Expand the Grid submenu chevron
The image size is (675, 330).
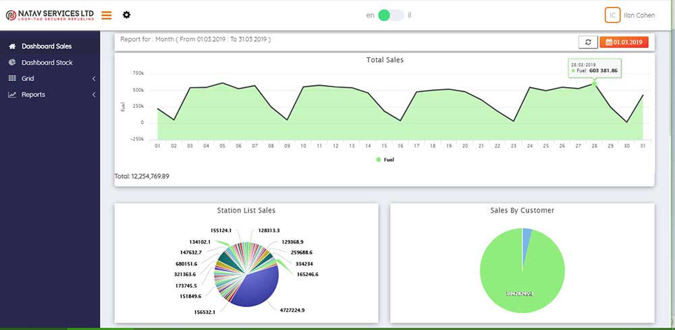click(x=93, y=79)
